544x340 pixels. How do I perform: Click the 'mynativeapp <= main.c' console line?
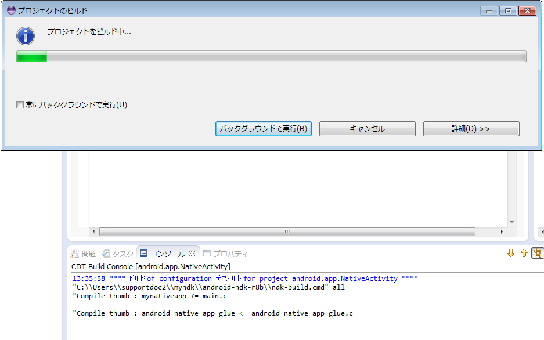150,296
